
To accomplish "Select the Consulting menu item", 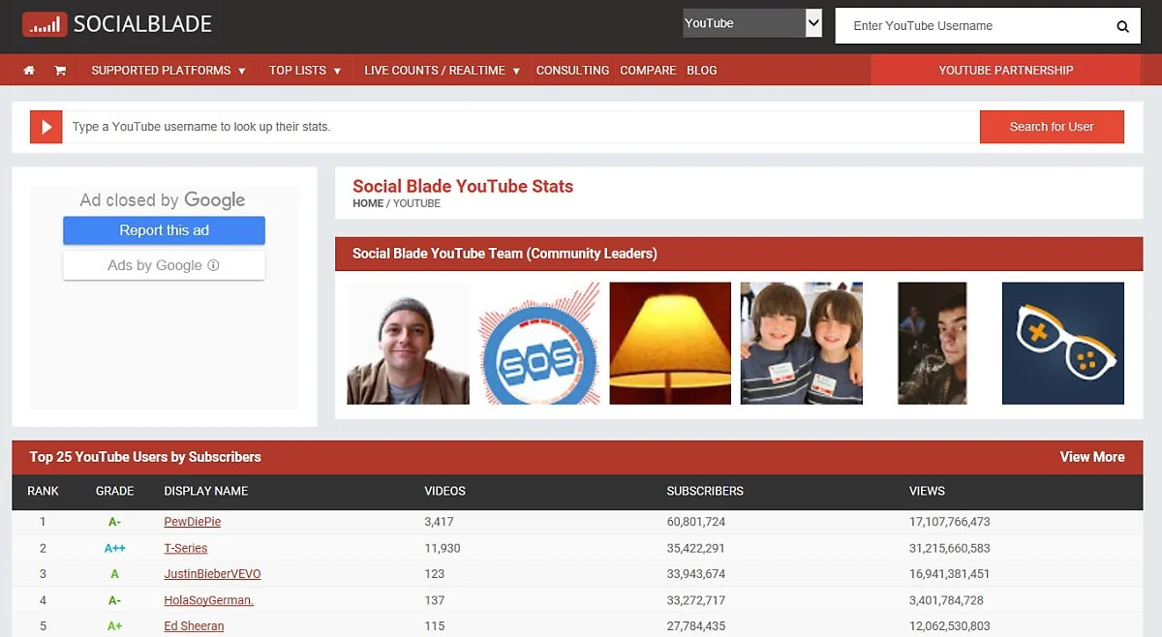I will pos(572,70).
